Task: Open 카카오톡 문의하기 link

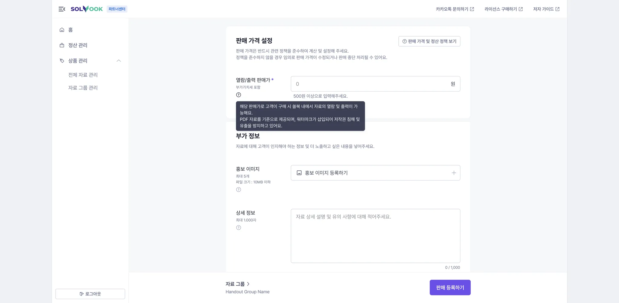Action: coord(455,9)
